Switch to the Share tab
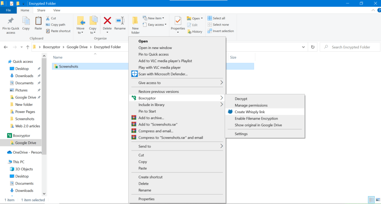The image size is (381, 204). click(x=41, y=10)
